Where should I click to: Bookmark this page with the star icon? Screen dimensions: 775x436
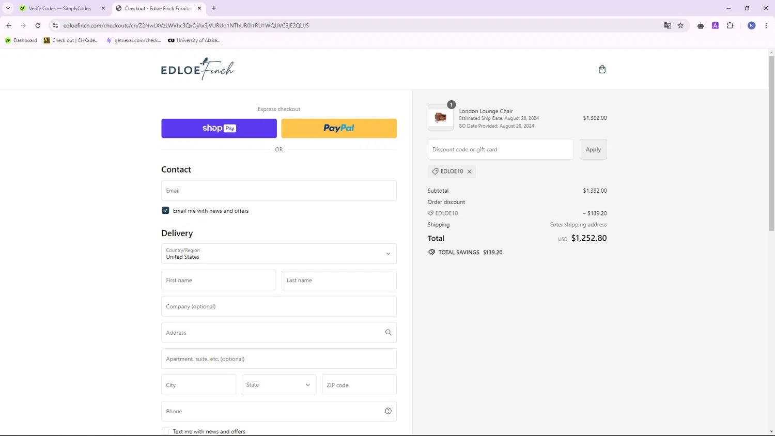680,25
